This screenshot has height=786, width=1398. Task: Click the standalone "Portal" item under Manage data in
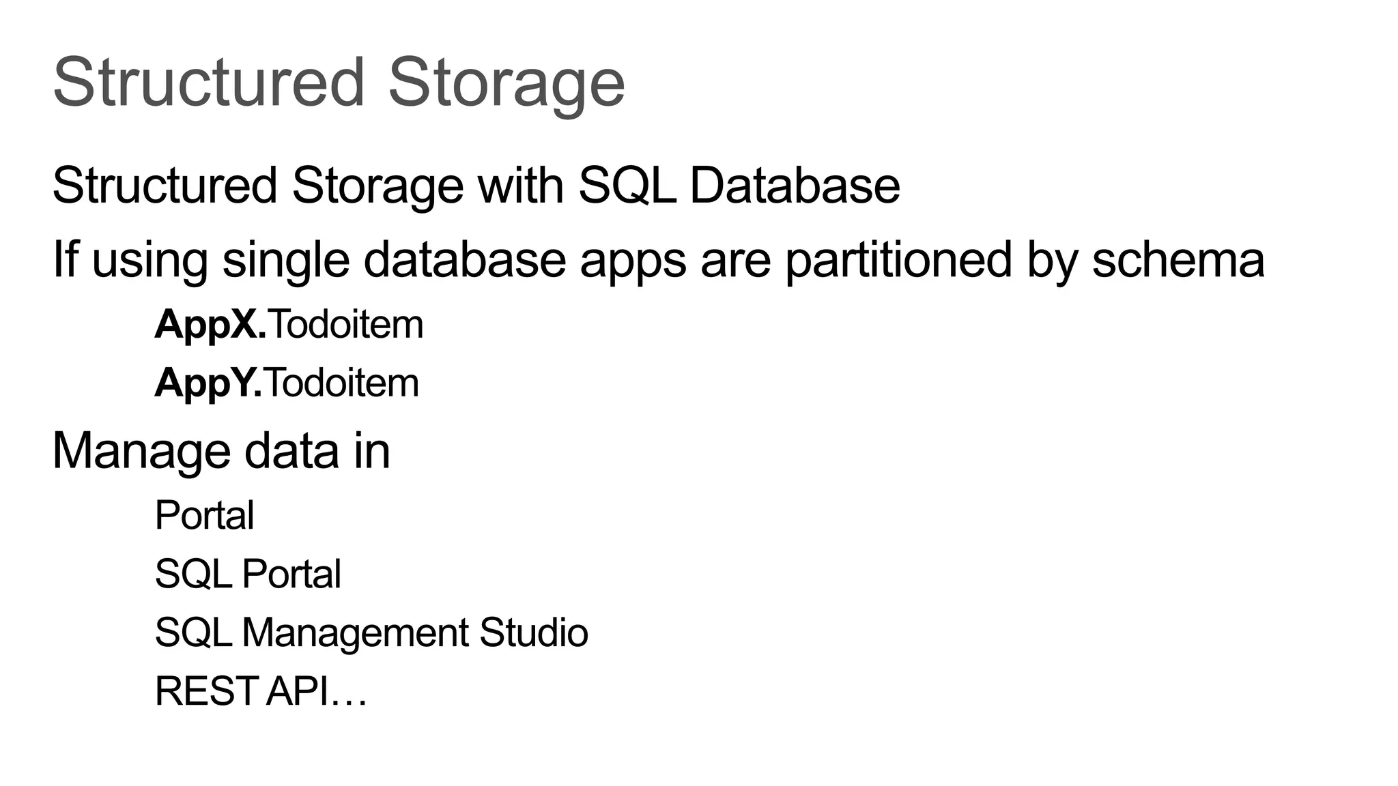(x=204, y=515)
